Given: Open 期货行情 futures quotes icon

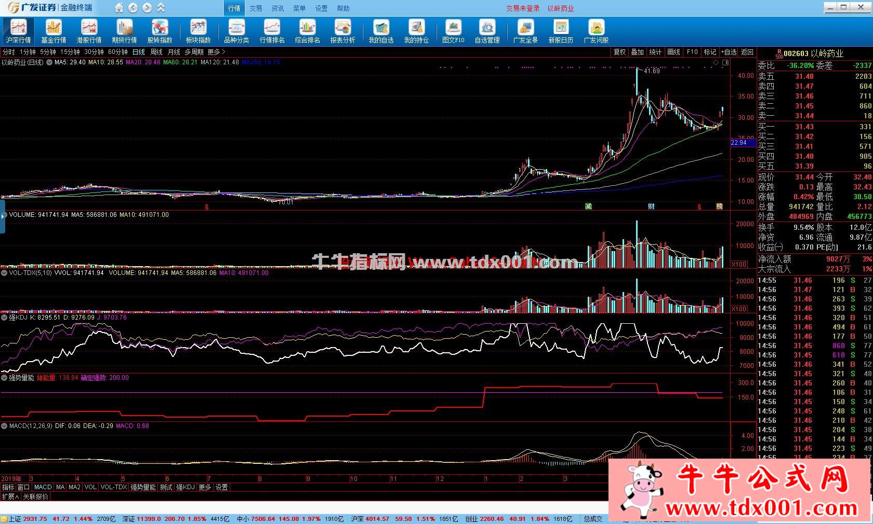Looking at the screenshot, I should pyautogui.click(x=124, y=31).
